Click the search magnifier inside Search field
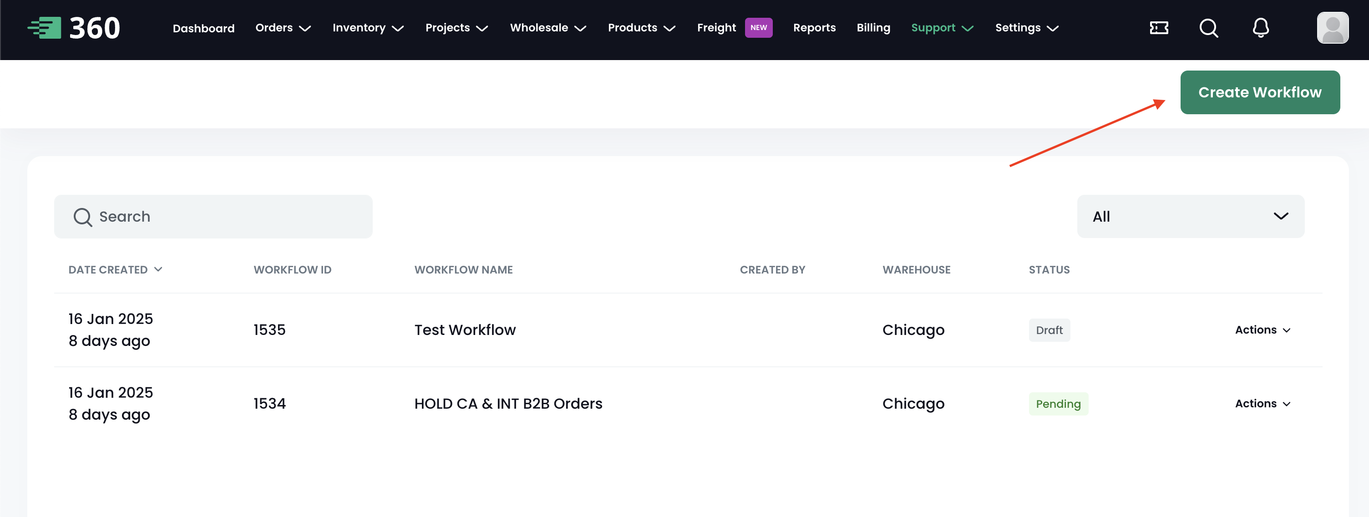 (82, 217)
